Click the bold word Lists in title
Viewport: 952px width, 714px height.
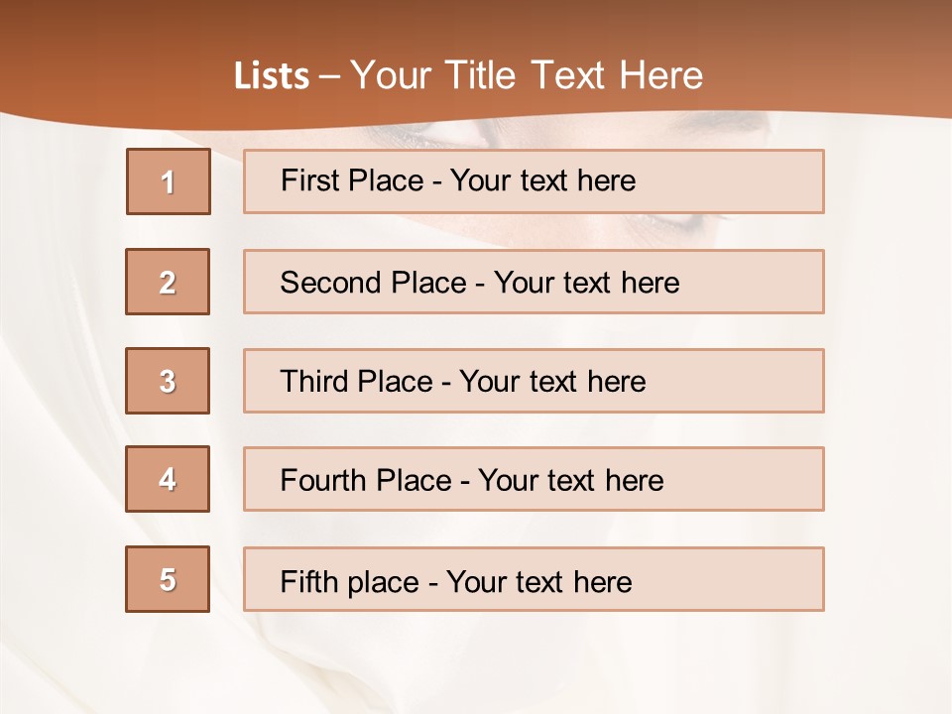272,76
